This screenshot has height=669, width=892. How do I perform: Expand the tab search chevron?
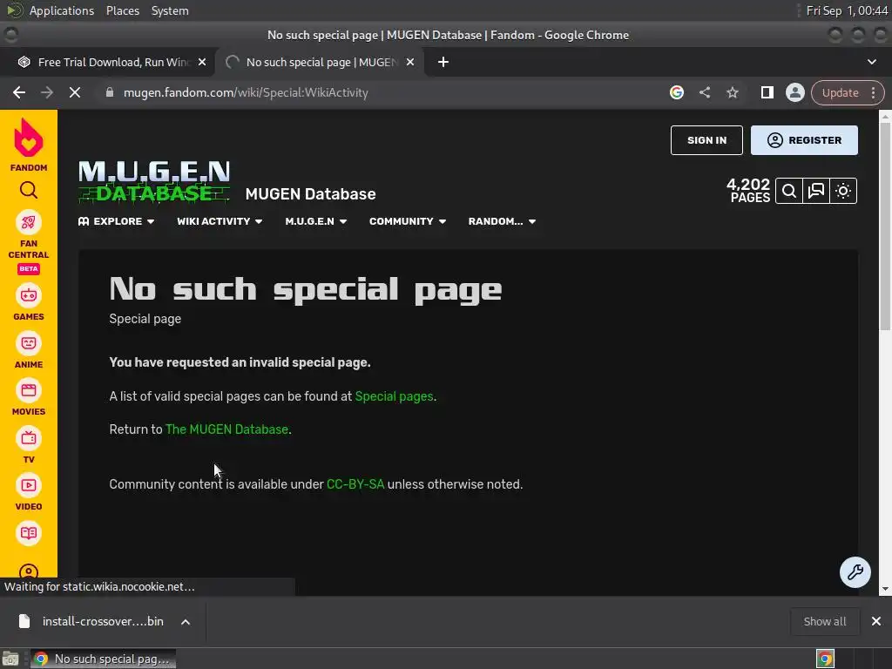click(x=871, y=62)
